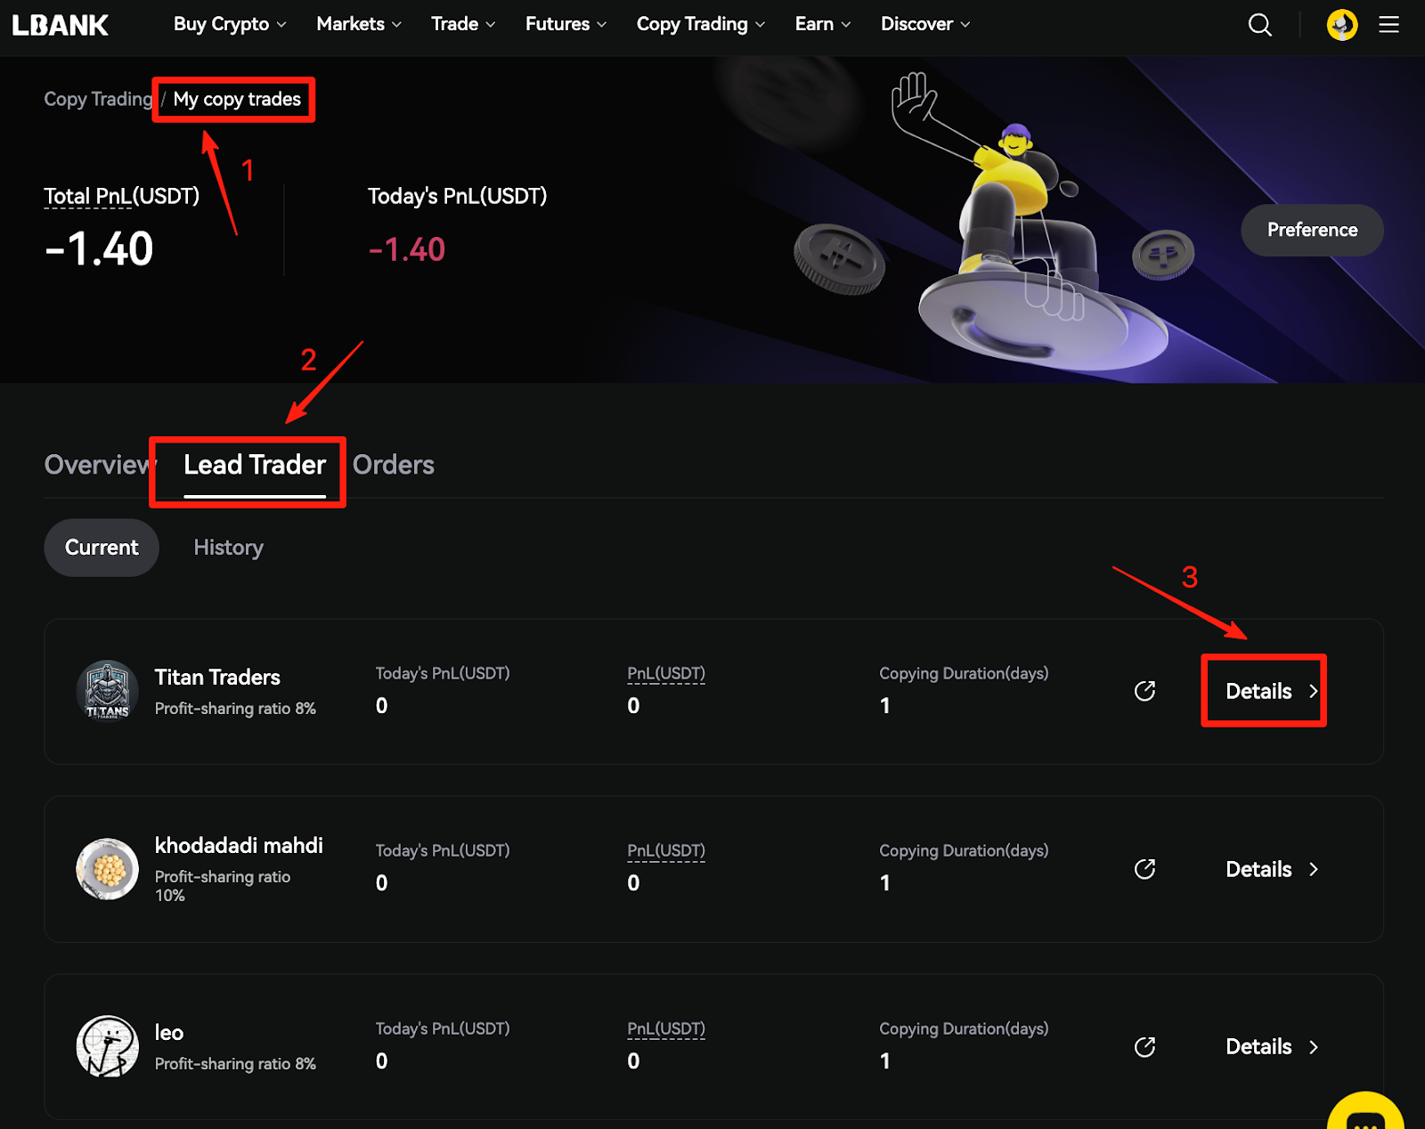Open the user profile avatar icon
Screen dimensions: 1425x1129
tap(1341, 25)
